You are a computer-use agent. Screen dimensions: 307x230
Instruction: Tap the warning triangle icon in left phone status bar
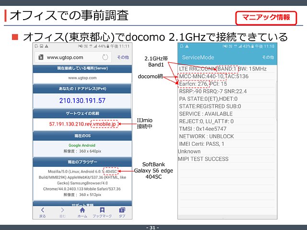pos(47,46)
